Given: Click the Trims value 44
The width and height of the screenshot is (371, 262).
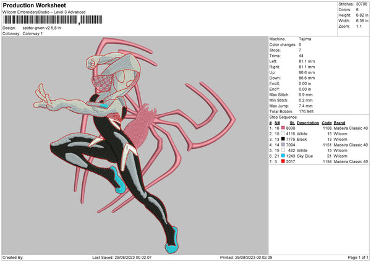Looking at the screenshot, I should point(301,56).
